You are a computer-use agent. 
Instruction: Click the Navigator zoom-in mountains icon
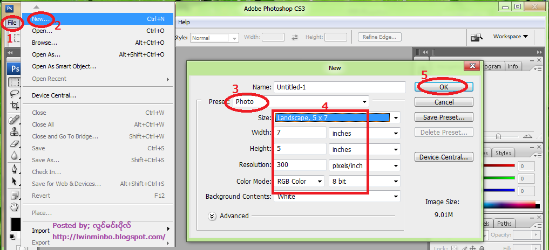coord(527,136)
